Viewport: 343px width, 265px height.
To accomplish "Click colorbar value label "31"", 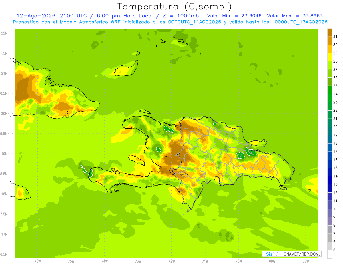I will (x=335, y=36).
